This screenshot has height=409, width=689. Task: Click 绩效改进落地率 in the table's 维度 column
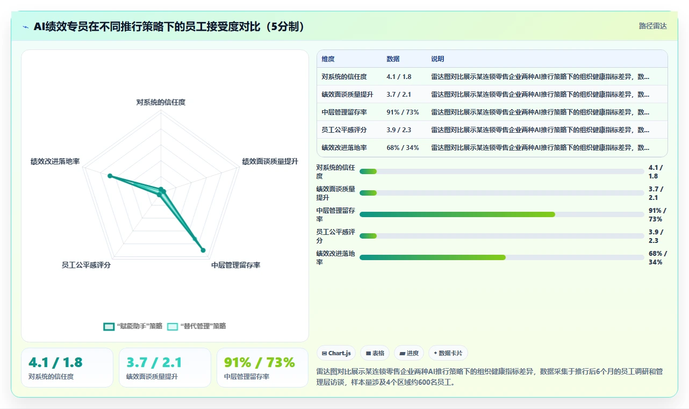(344, 148)
